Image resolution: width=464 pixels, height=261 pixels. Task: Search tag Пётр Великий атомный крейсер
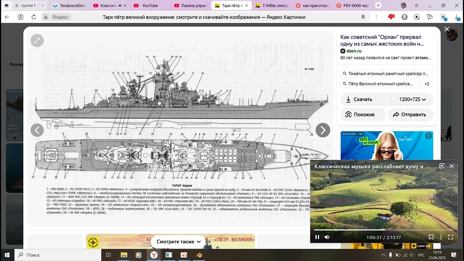[380, 84]
